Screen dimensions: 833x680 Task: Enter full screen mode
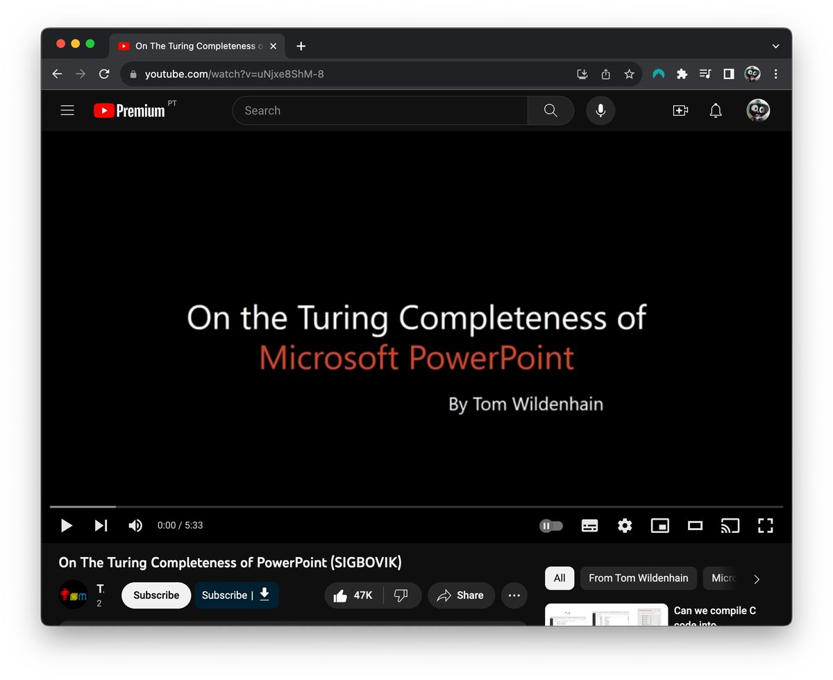point(766,525)
